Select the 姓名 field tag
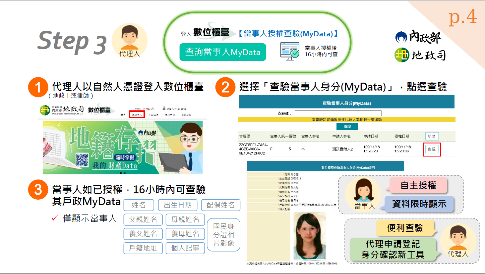 (139, 205)
